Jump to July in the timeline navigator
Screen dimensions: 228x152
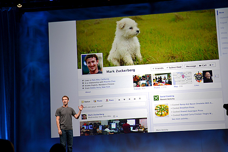tap(222, 28)
